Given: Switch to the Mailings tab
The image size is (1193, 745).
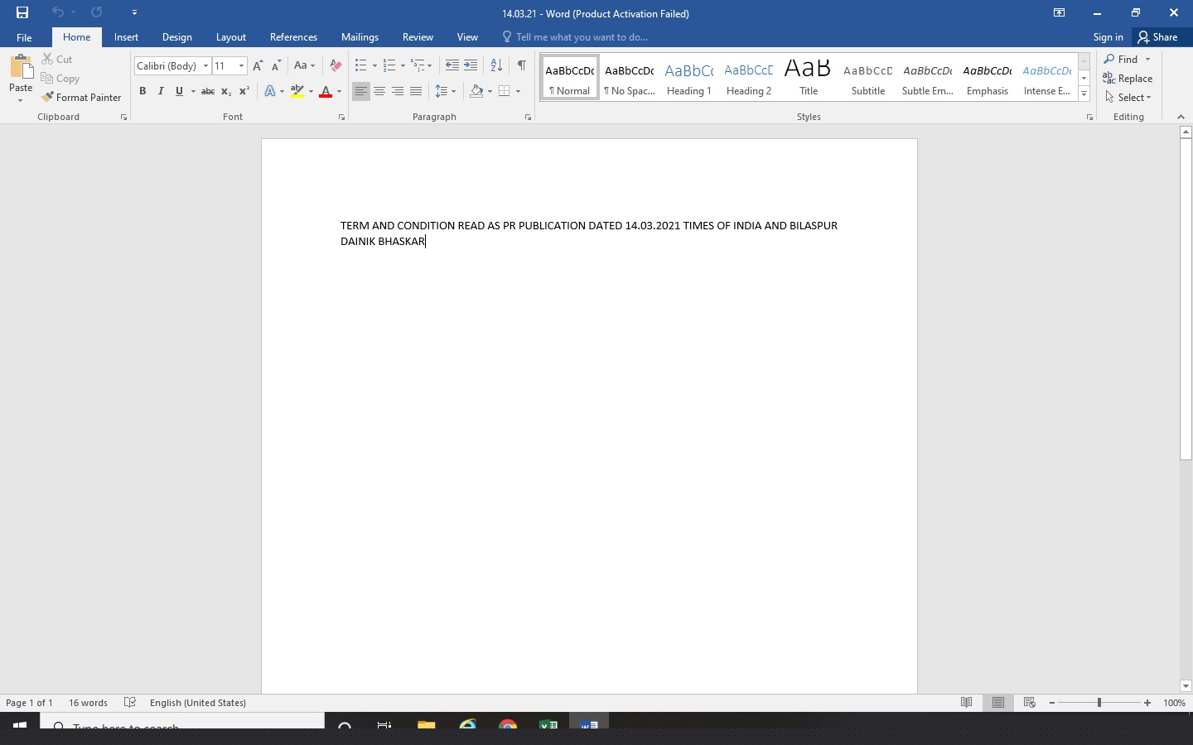Looking at the screenshot, I should pos(360,37).
